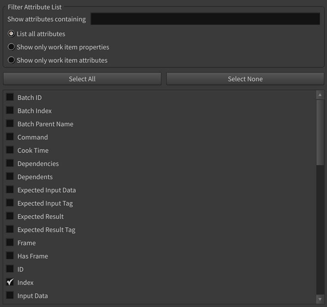Check the Cook Time checkbox
The height and width of the screenshot is (307, 327).
tap(10, 150)
